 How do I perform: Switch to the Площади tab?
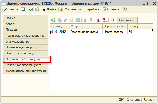(26, 30)
